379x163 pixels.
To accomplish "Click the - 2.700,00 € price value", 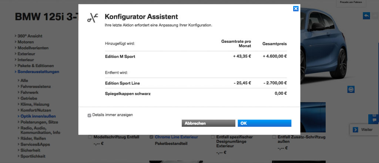I will 275,83.
